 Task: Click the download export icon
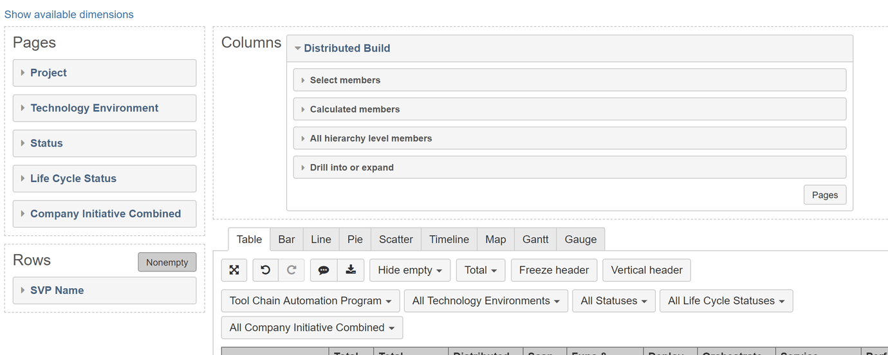click(351, 270)
